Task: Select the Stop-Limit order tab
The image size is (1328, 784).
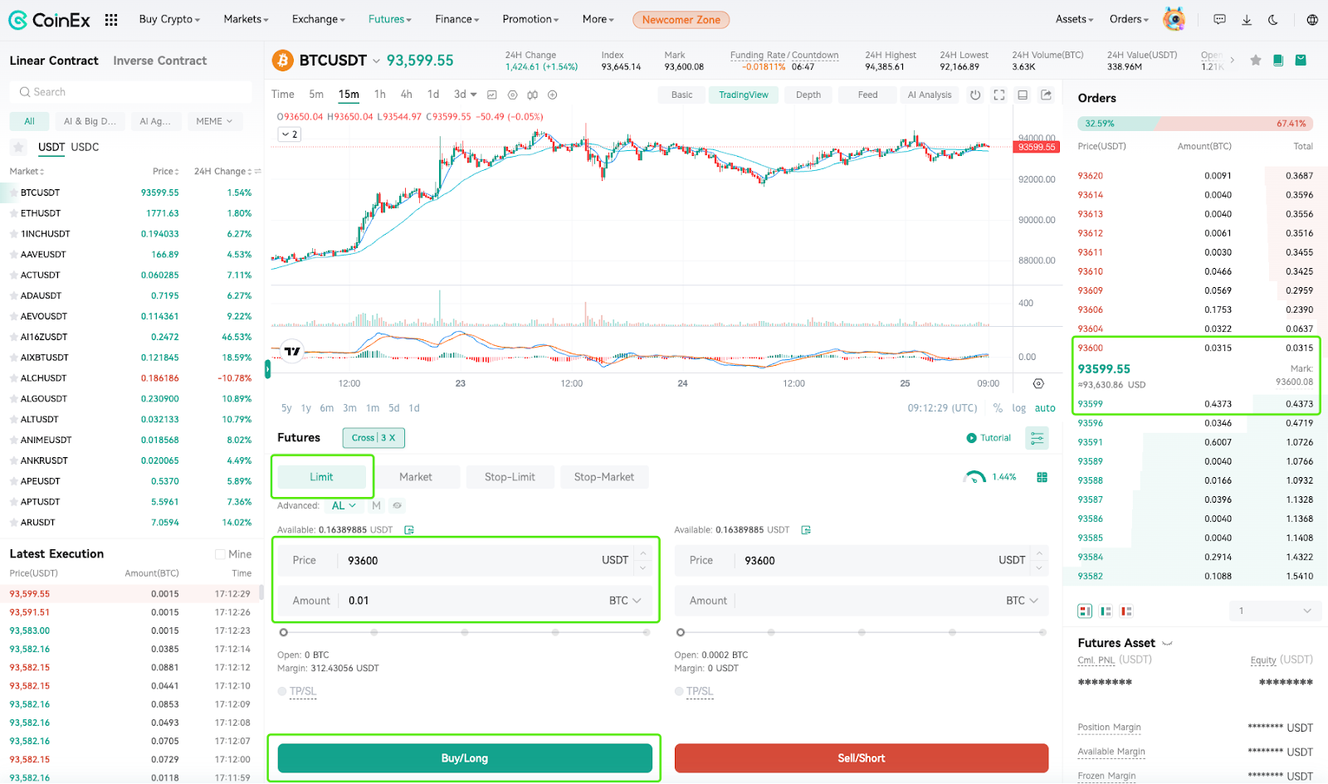Action: tap(510, 477)
